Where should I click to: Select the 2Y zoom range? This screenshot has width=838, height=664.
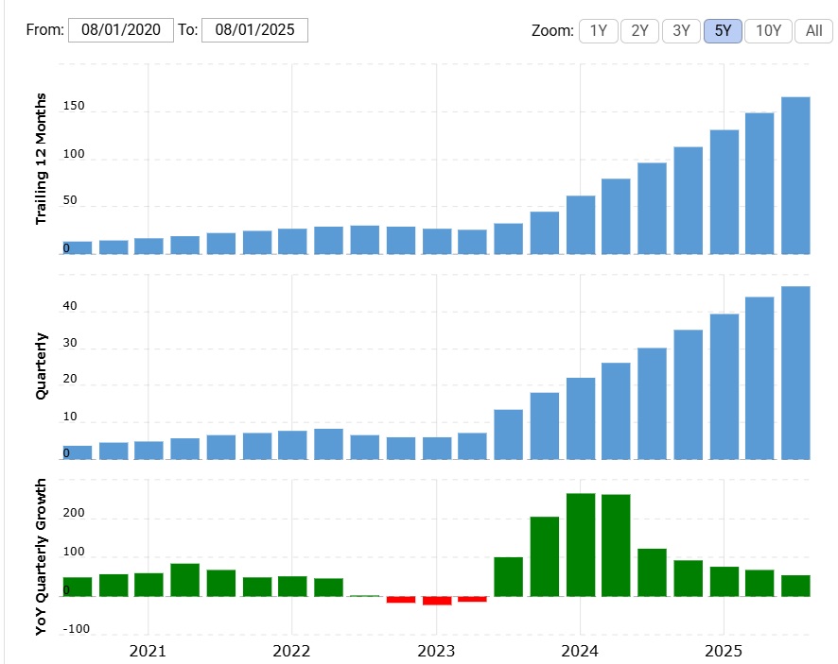click(x=639, y=30)
